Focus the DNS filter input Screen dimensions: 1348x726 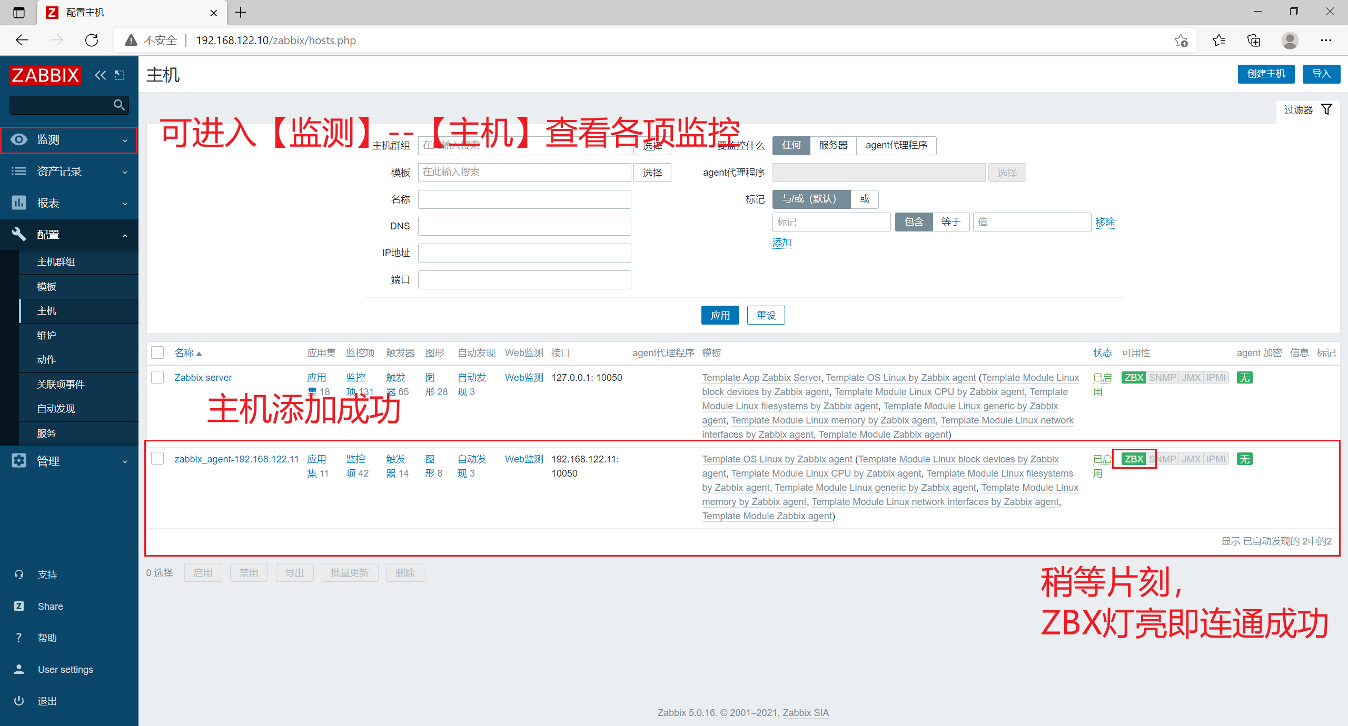524,226
